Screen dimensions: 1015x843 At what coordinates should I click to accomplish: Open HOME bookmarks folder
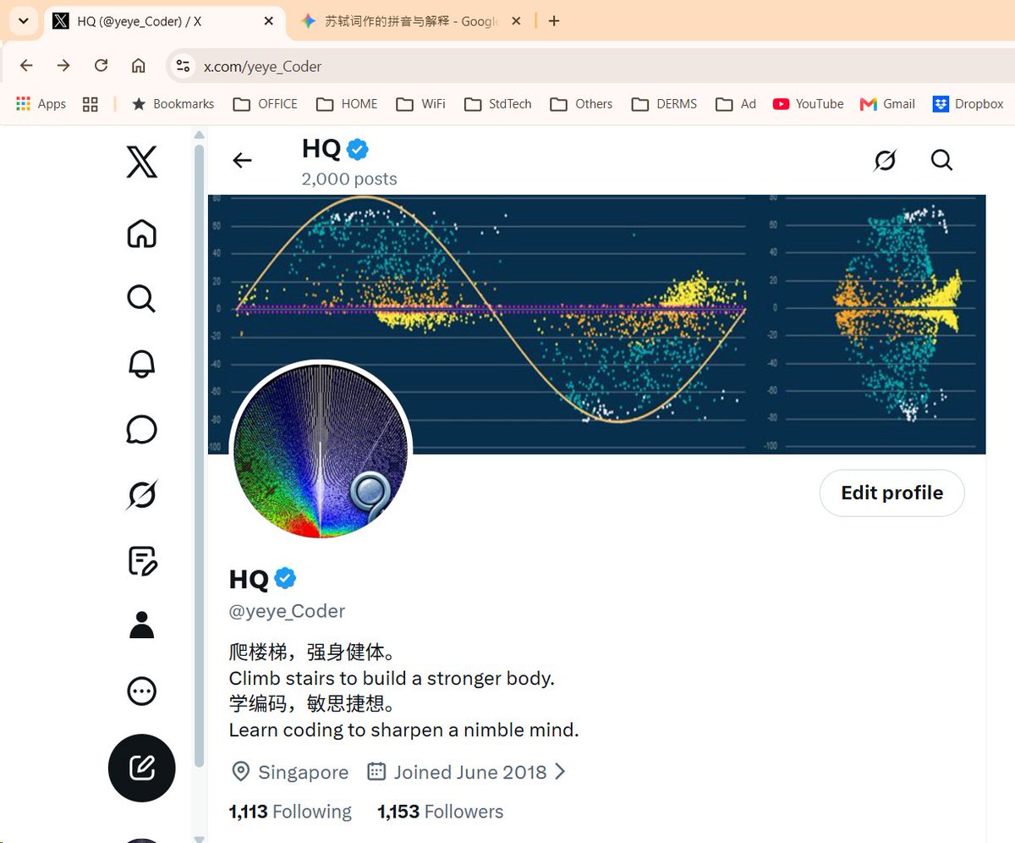[x=347, y=103]
